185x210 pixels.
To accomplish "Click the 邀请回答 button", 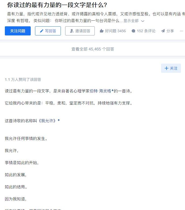I will tap(80, 31).
